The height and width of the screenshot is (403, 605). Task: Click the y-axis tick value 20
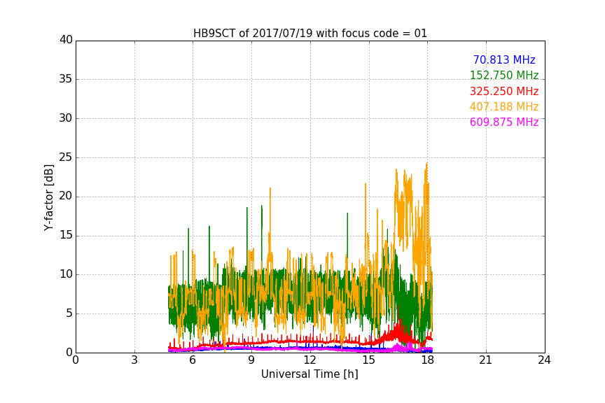click(66, 197)
